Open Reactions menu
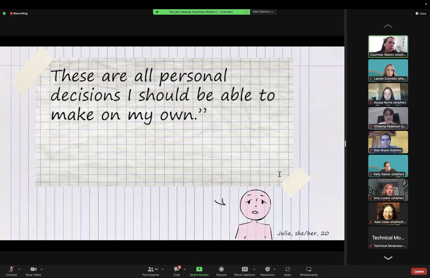 [x=267, y=271]
